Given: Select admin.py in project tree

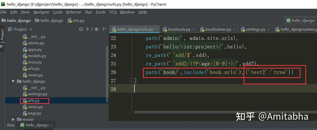Looking at the screenshot, I should tap(33, 43).
